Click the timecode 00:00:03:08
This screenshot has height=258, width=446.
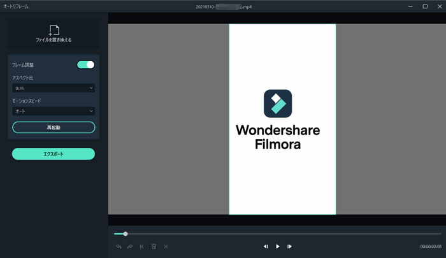tap(431, 247)
